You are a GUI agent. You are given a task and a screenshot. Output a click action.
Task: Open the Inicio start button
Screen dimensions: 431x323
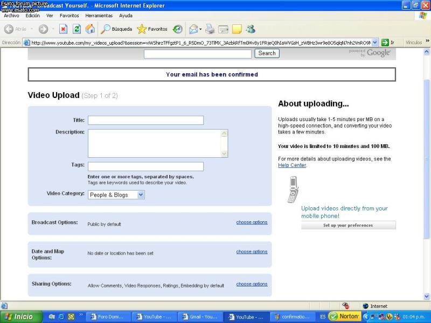point(22,317)
